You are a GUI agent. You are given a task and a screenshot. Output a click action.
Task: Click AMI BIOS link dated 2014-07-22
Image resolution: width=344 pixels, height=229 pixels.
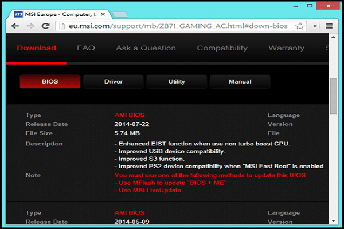coord(130,115)
